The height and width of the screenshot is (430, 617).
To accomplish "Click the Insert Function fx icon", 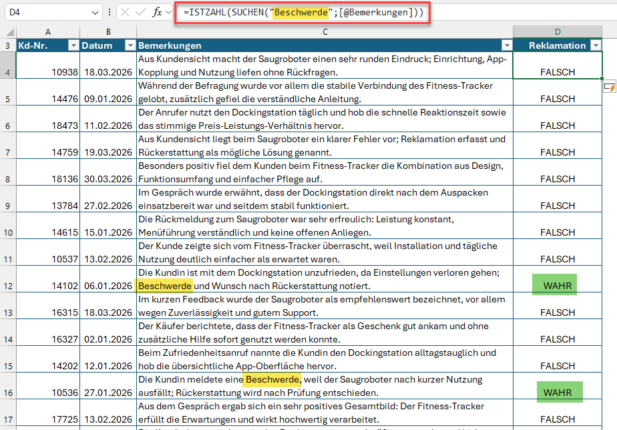I will (157, 12).
